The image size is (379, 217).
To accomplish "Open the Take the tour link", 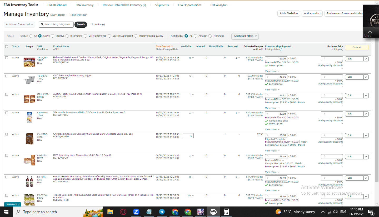I will 78,15.
